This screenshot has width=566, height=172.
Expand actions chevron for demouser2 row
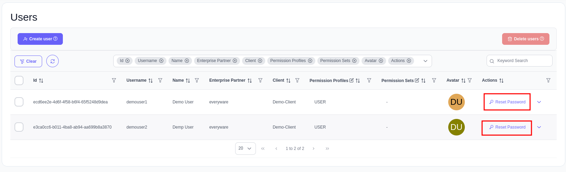539,127
